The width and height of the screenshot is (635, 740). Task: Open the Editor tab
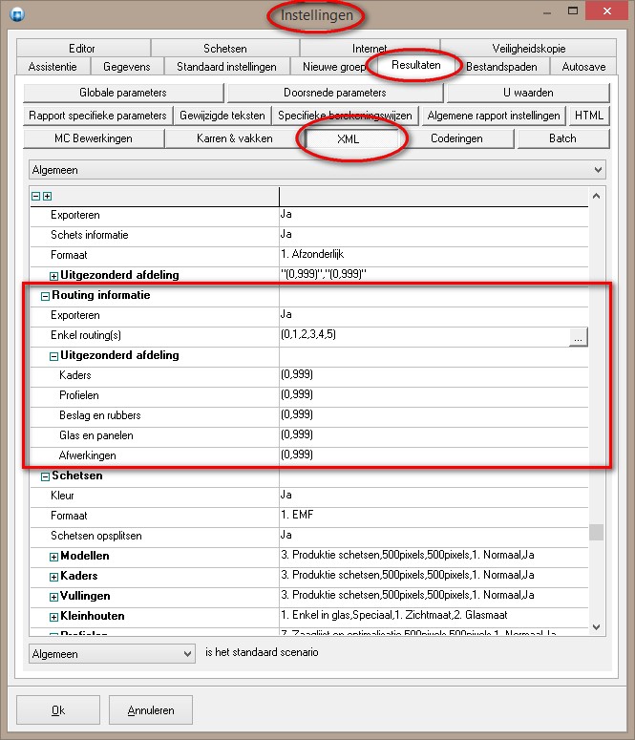click(x=82, y=48)
